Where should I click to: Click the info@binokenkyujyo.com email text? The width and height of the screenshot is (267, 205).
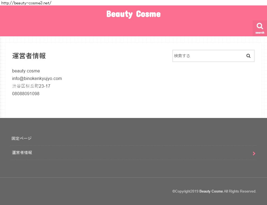[37, 79]
